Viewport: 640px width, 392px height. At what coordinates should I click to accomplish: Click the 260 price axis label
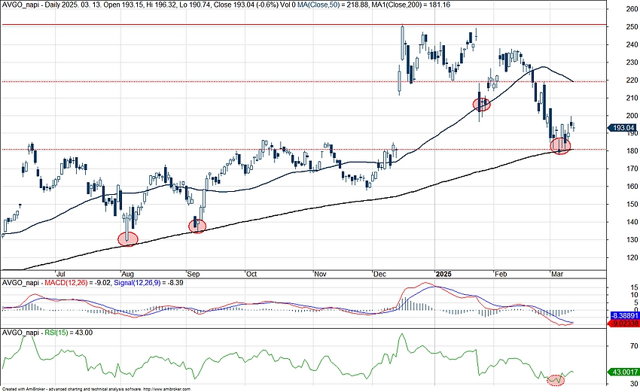click(632, 9)
